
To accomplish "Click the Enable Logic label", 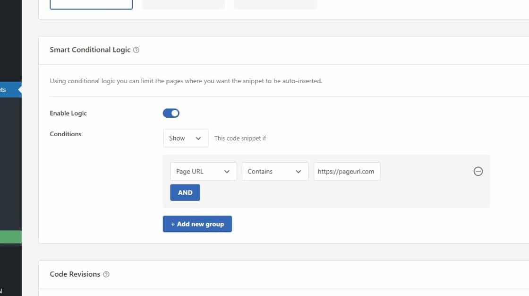I will (68, 113).
